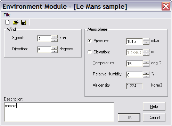Select the Pressure radio button

(90, 41)
